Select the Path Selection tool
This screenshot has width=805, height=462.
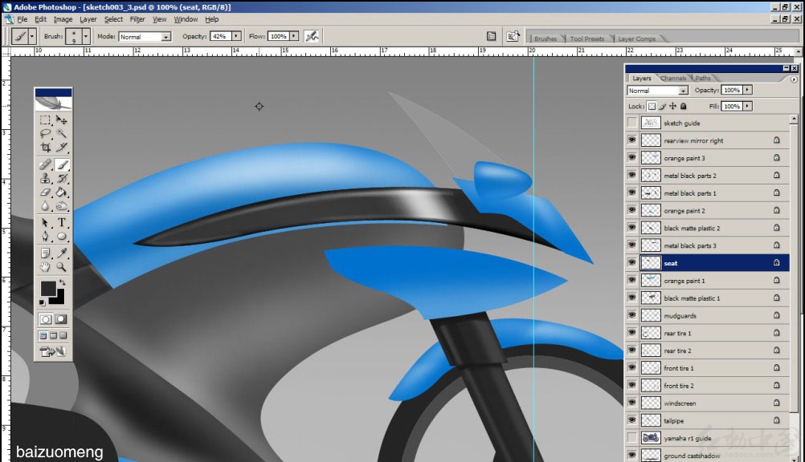tap(45, 222)
